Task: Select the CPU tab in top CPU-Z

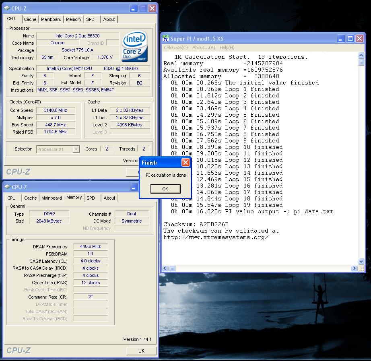Action: pyautogui.click(x=11, y=19)
